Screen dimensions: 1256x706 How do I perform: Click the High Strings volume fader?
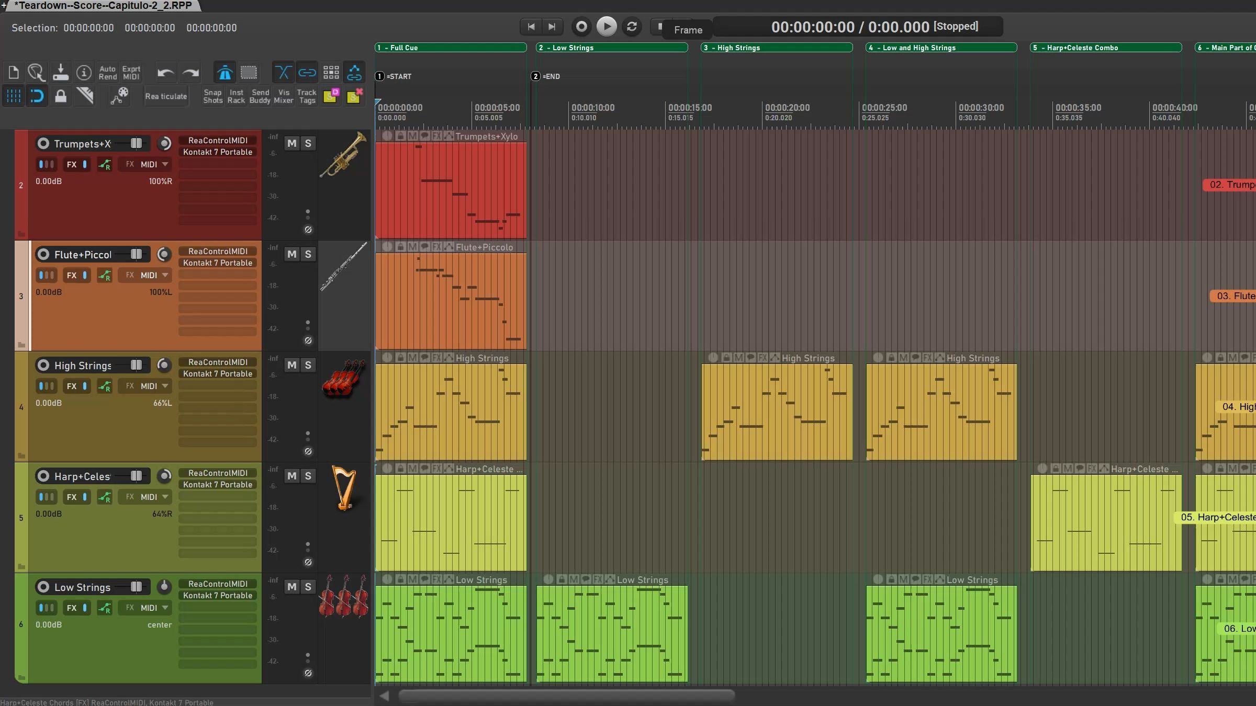136,365
